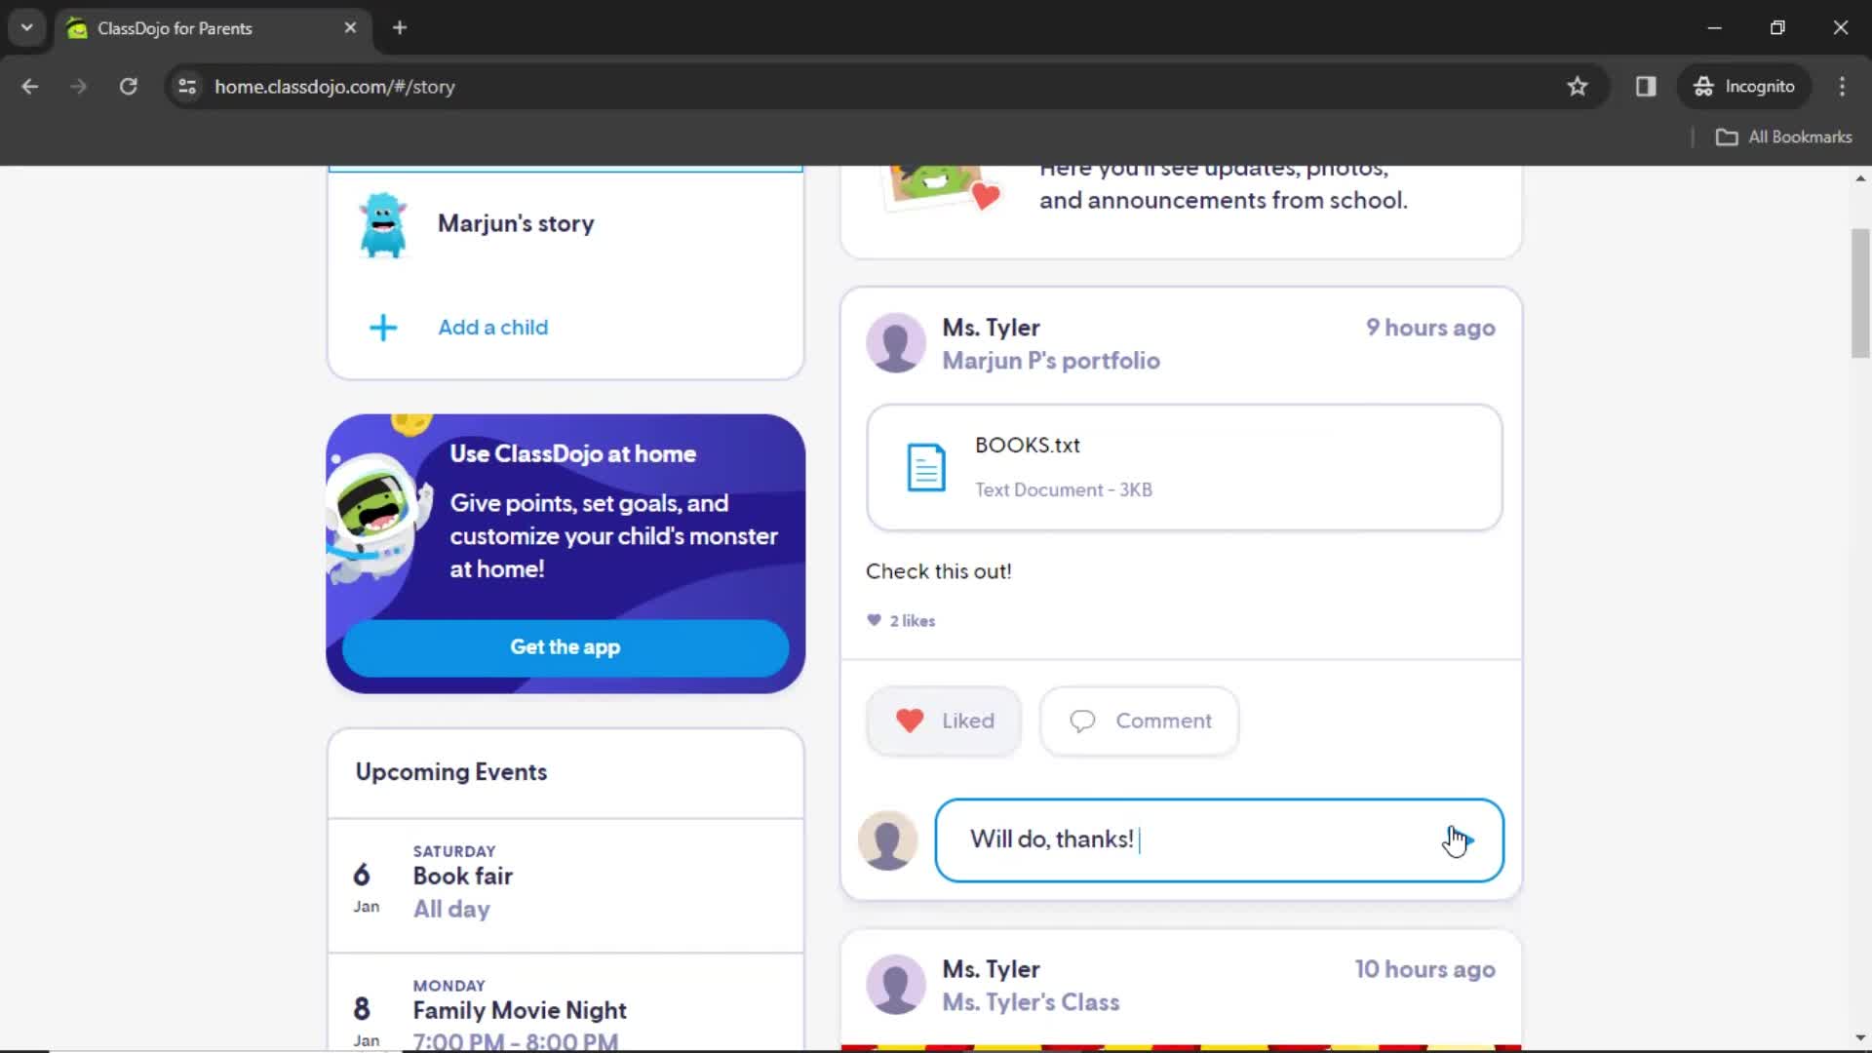Click the browser extensions dropdown arrow
The height and width of the screenshot is (1053, 1872).
[27, 27]
